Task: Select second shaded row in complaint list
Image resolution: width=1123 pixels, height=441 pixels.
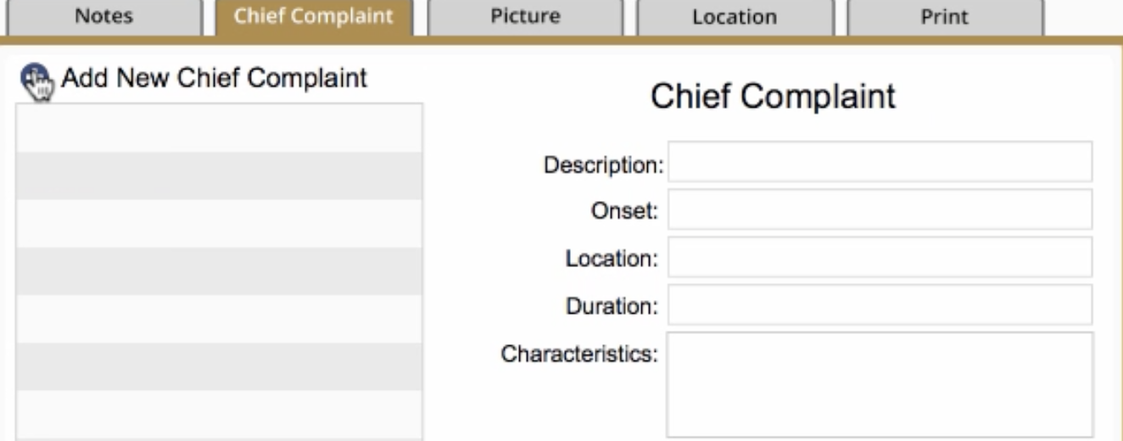Action: click(x=220, y=176)
